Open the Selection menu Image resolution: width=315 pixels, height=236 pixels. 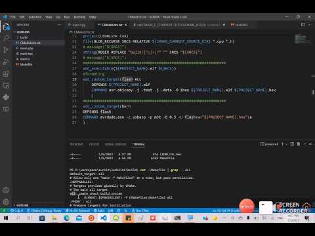[x=35, y=17]
